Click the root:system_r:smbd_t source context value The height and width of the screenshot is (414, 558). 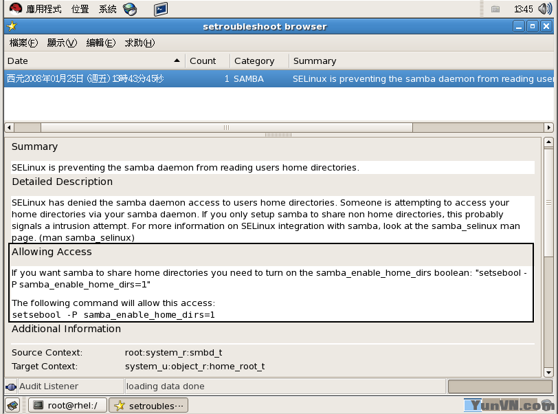[x=173, y=353]
